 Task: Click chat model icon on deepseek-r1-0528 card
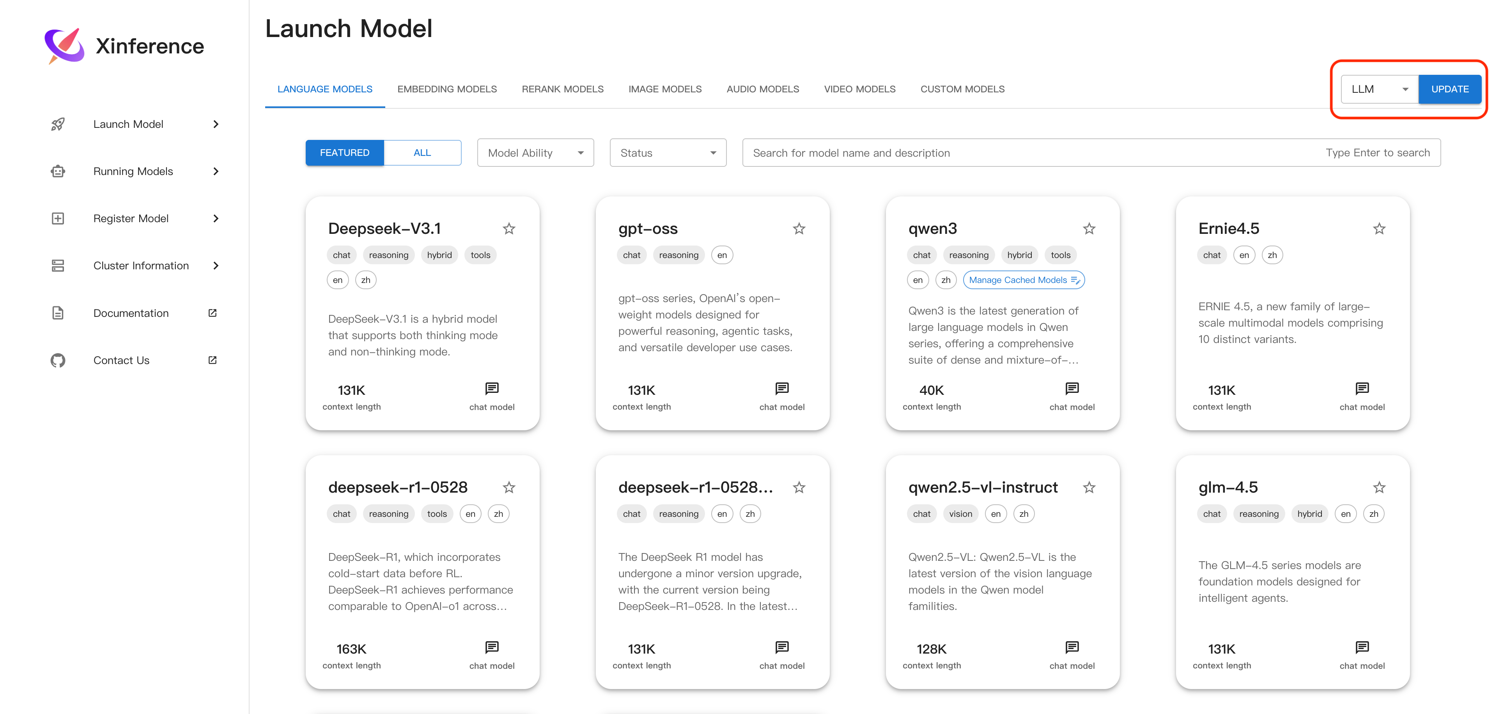click(492, 647)
